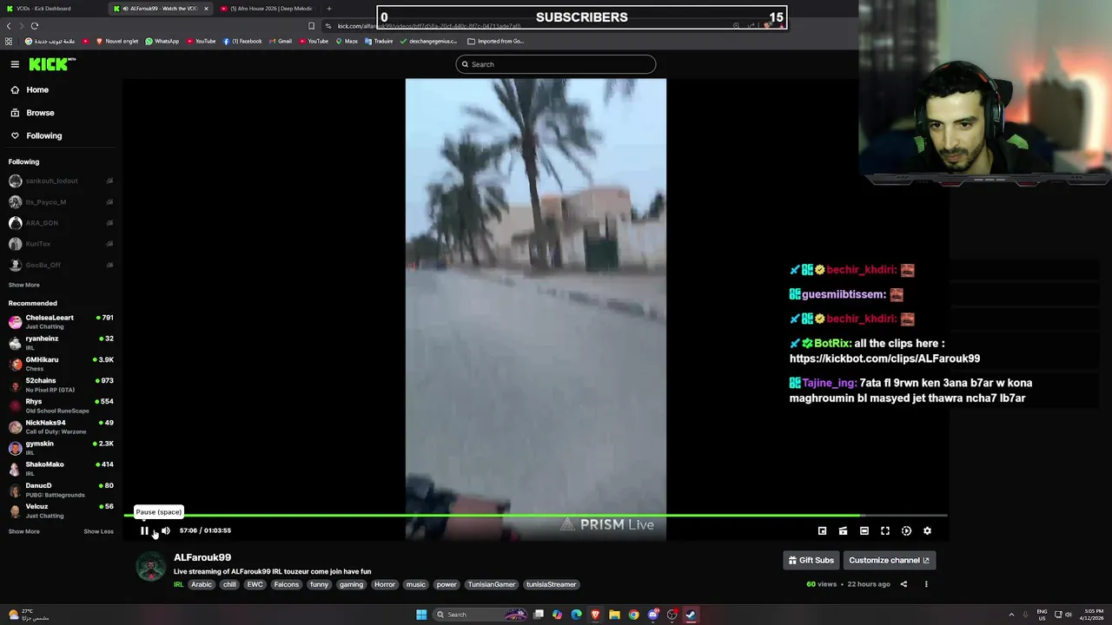Open video player settings gear

tap(927, 530)
